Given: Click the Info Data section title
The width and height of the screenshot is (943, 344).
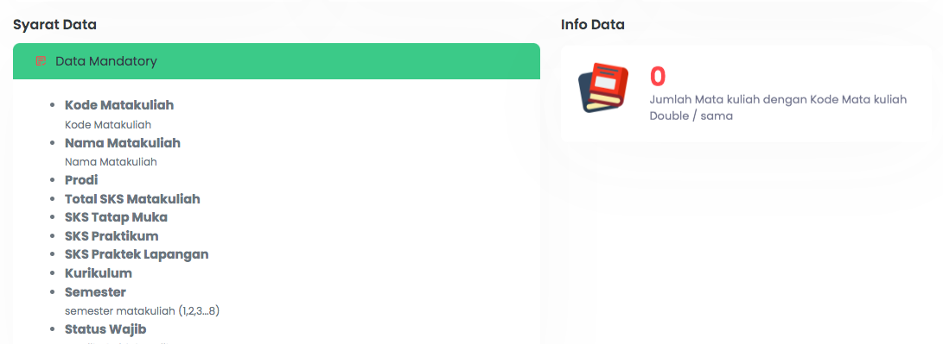Looking at the screenshot, I should [x=592, y=25].
